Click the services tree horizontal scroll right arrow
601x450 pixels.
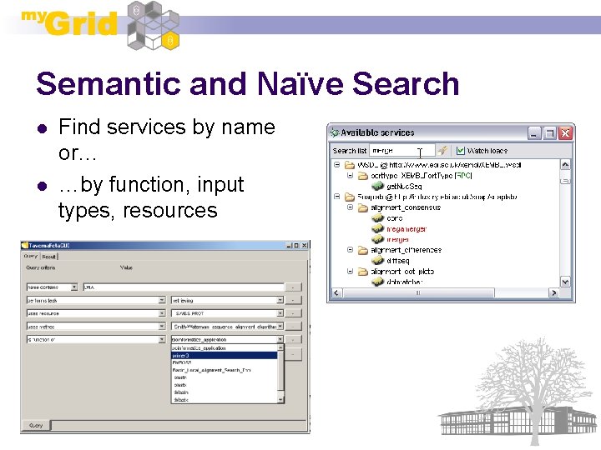tap(554, 293)
